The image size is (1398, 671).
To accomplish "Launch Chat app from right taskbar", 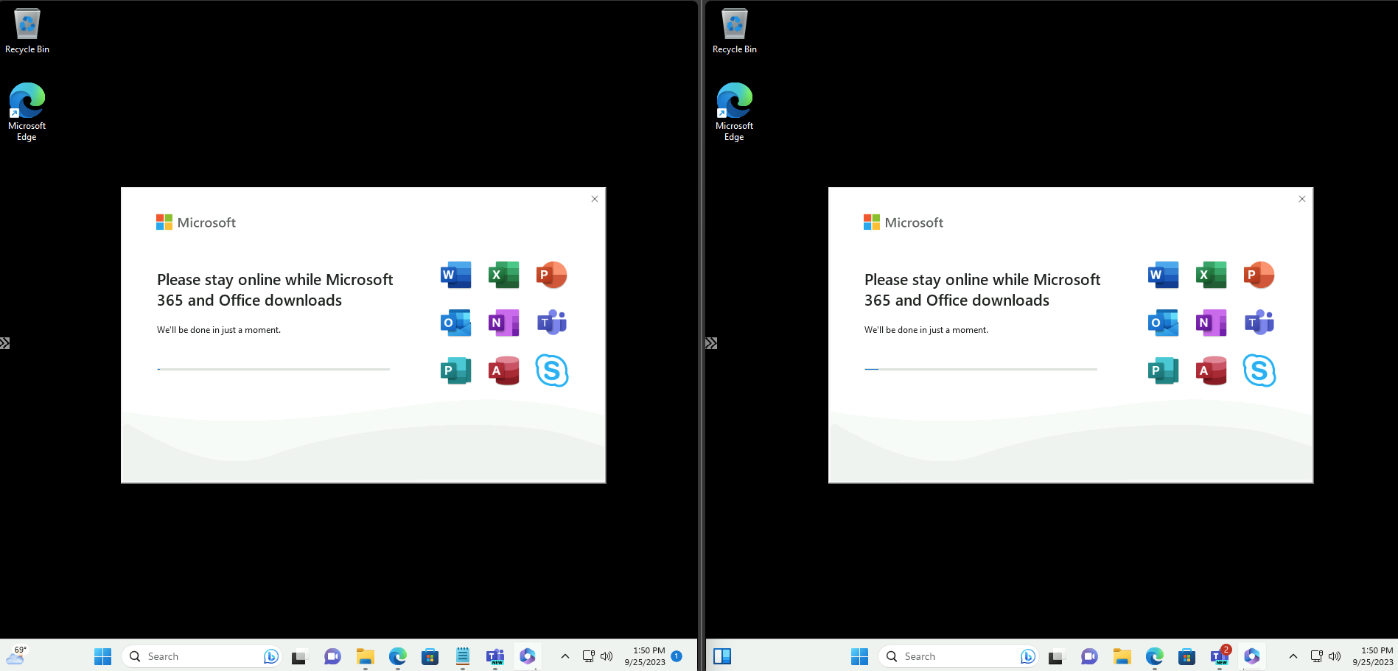I will (x=1089, y=656).
